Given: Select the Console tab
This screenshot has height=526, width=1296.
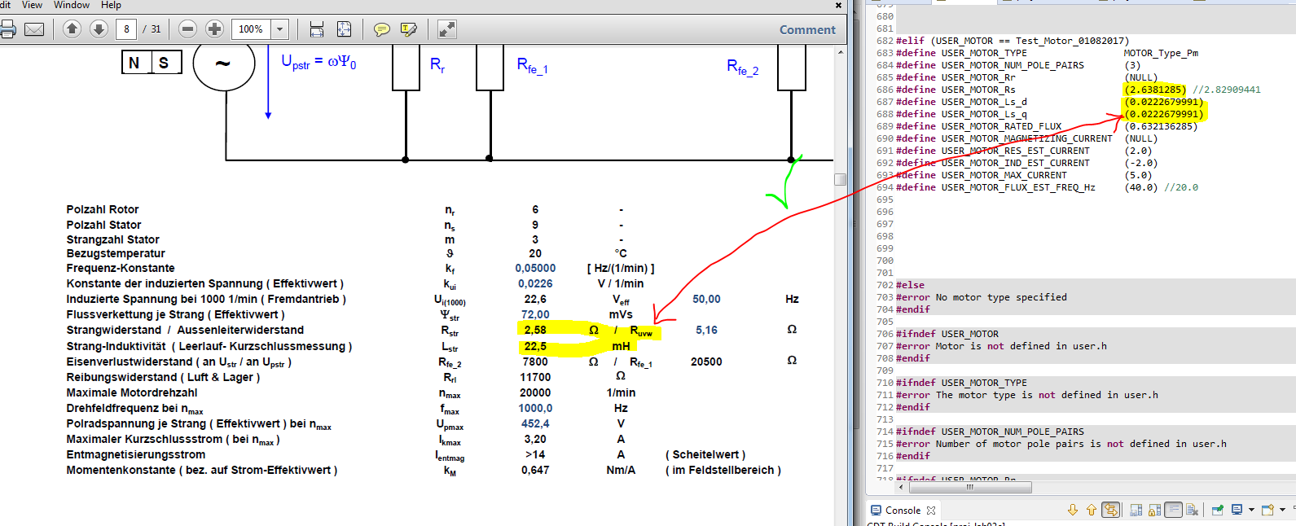Looking at the screenshot, I should 903,511.
